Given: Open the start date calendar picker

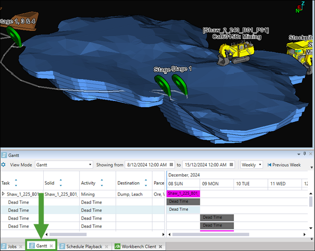Looking at the screenshot, I should [x=170, y=165].
